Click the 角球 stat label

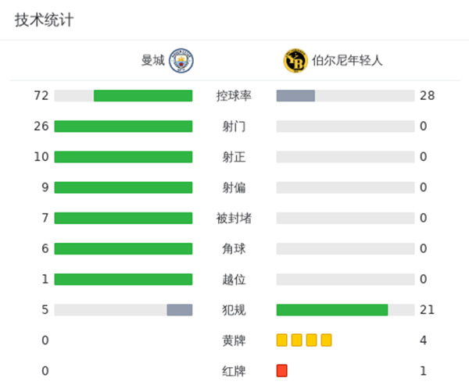pos(234,248)
